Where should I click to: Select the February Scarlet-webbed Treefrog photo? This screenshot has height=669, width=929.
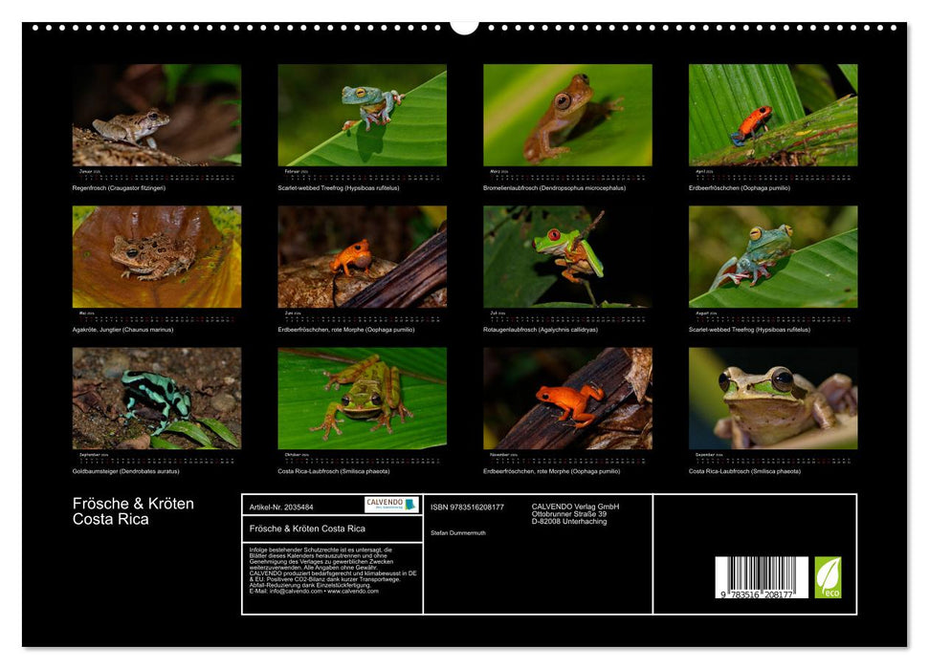click(x=362, y=116)
